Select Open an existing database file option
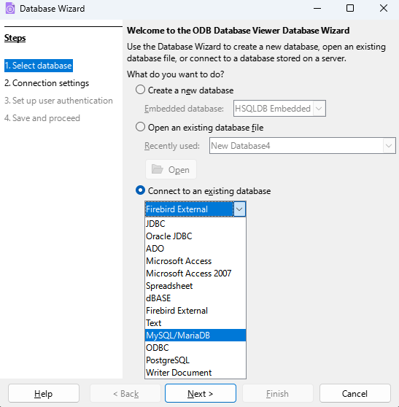The width and height of the screenshot is (399, 407). [x=140, y=127]
